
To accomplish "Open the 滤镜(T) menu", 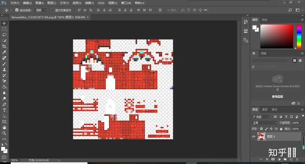I will coord(89,3).
